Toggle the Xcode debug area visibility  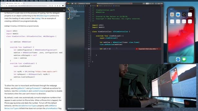159,3
